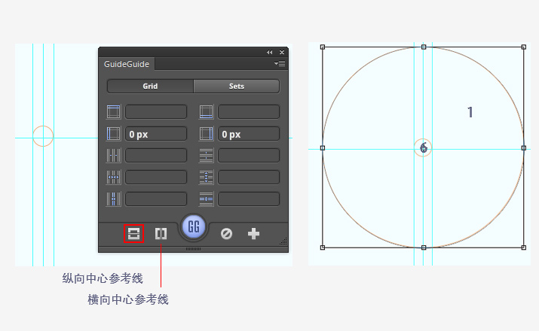Click the number of rows icon
Screen dimensions: 539x331
207,156
